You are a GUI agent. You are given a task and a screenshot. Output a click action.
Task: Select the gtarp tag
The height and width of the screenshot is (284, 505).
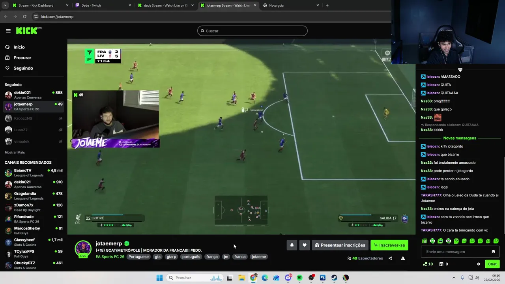(171, 257)
